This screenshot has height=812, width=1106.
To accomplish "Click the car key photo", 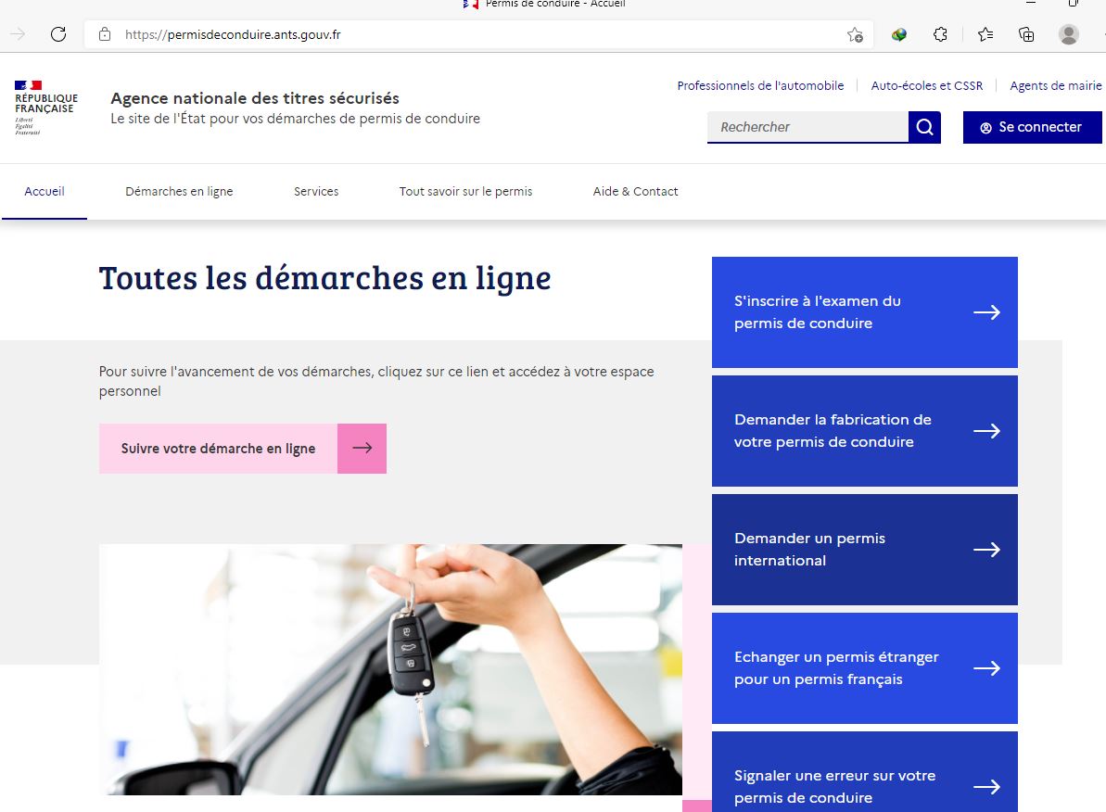I will [390, 669].
